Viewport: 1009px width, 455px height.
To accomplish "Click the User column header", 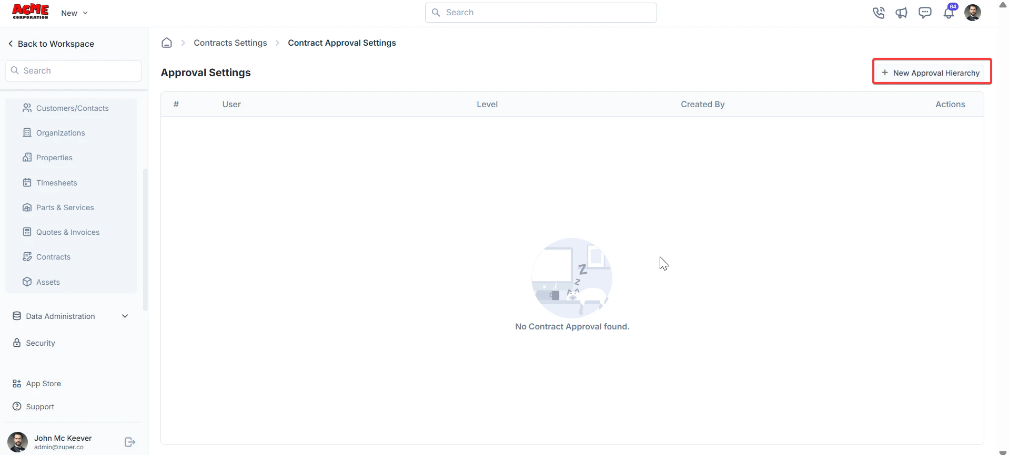I will (x=231, y=105).
